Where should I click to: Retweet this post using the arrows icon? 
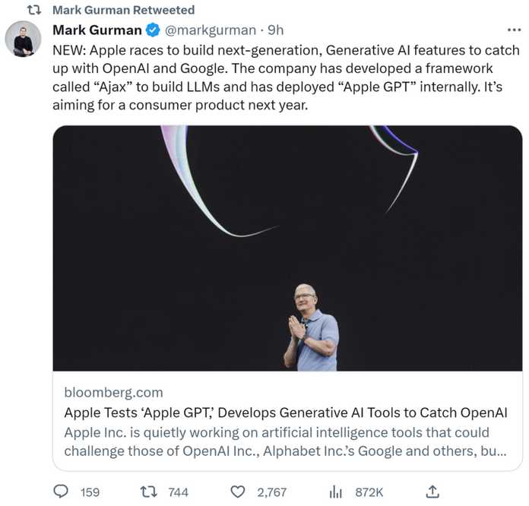(x=149, y=492)
